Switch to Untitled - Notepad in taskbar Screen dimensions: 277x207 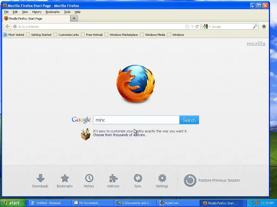pos(50,203)
